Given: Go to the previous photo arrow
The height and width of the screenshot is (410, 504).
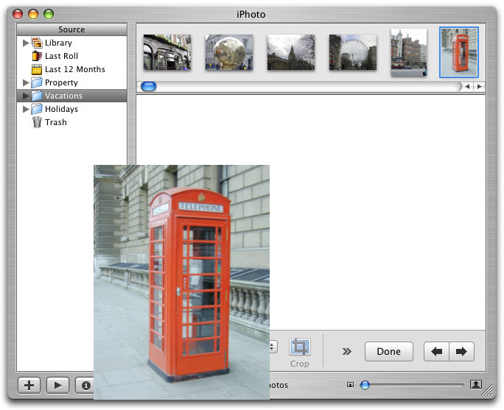Looking at the screenshot, I should pyautogui.click(x=437, y=352).
